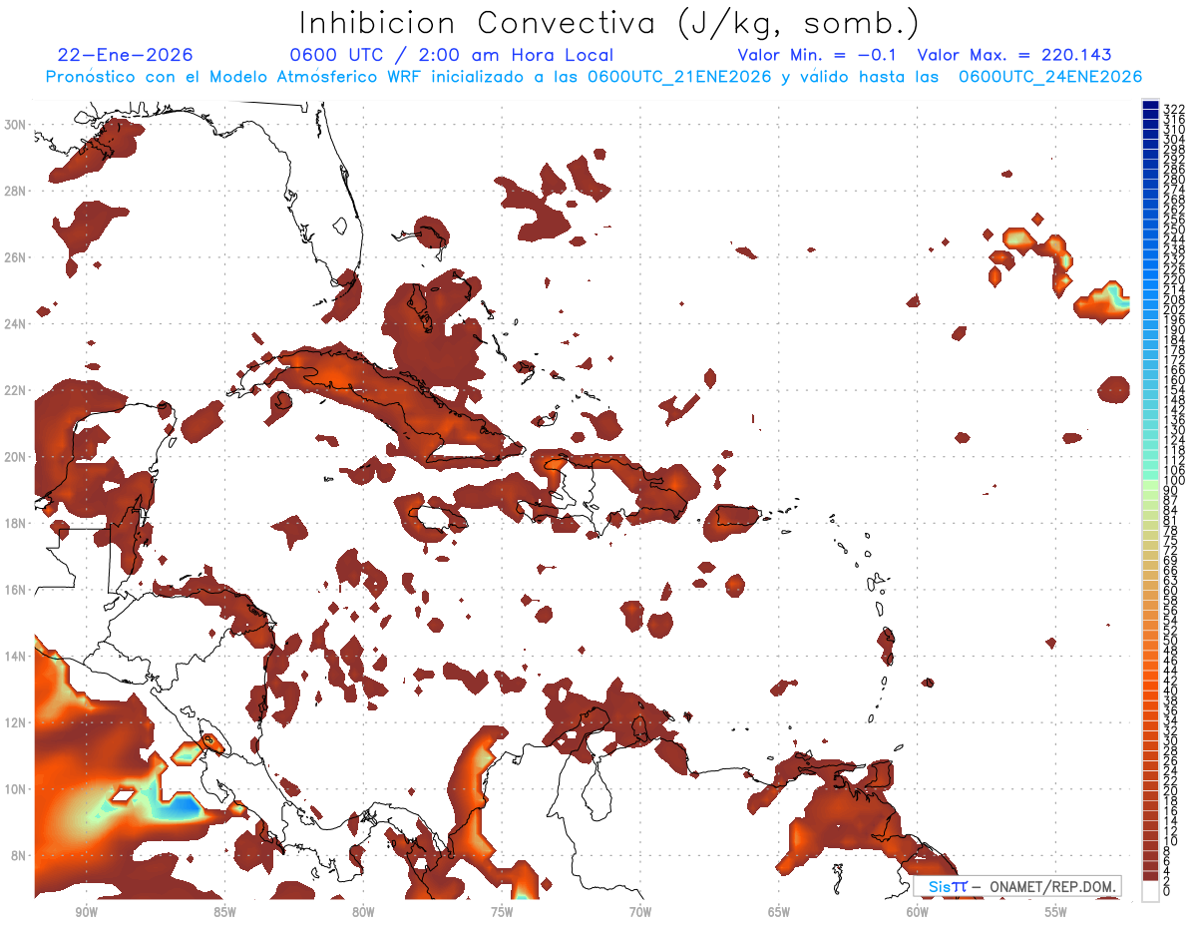Click the '85W' longitude label
Viewport: 1197px width, 925px height.
click(224, 912)
